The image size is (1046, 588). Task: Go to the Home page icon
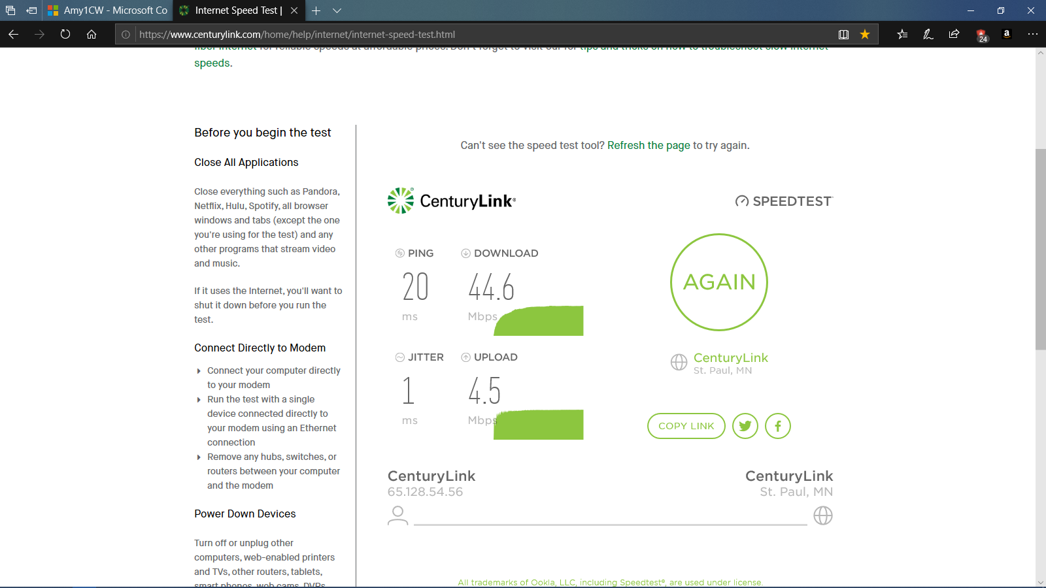click(92, 34)
